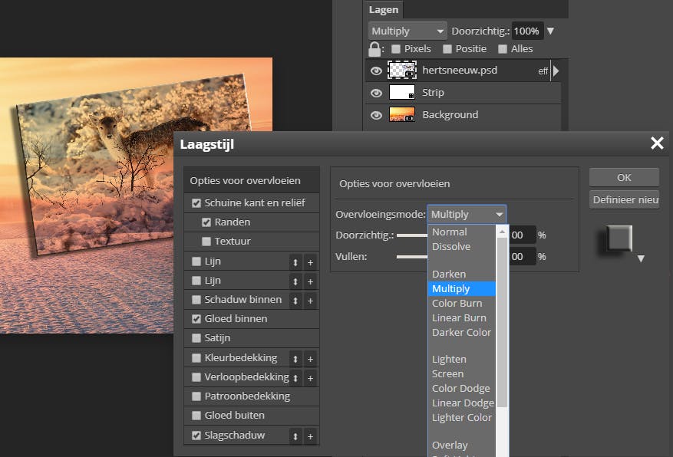This screenshot has height=457, width=673.
Task: Click the plus icon next to Slagschaduw
Action: tap(310, 436)
